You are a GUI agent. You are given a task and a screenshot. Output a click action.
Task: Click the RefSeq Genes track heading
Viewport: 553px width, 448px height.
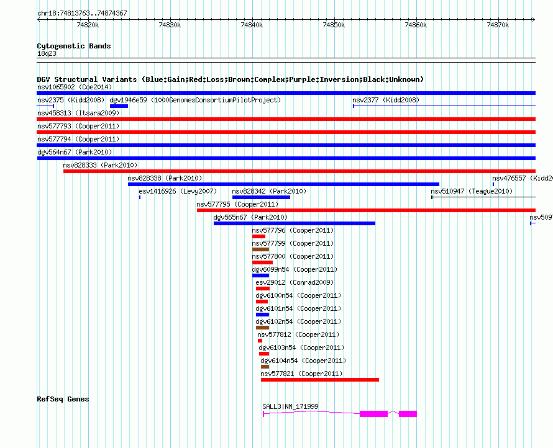pyautogui.click(x=63, y=399)
